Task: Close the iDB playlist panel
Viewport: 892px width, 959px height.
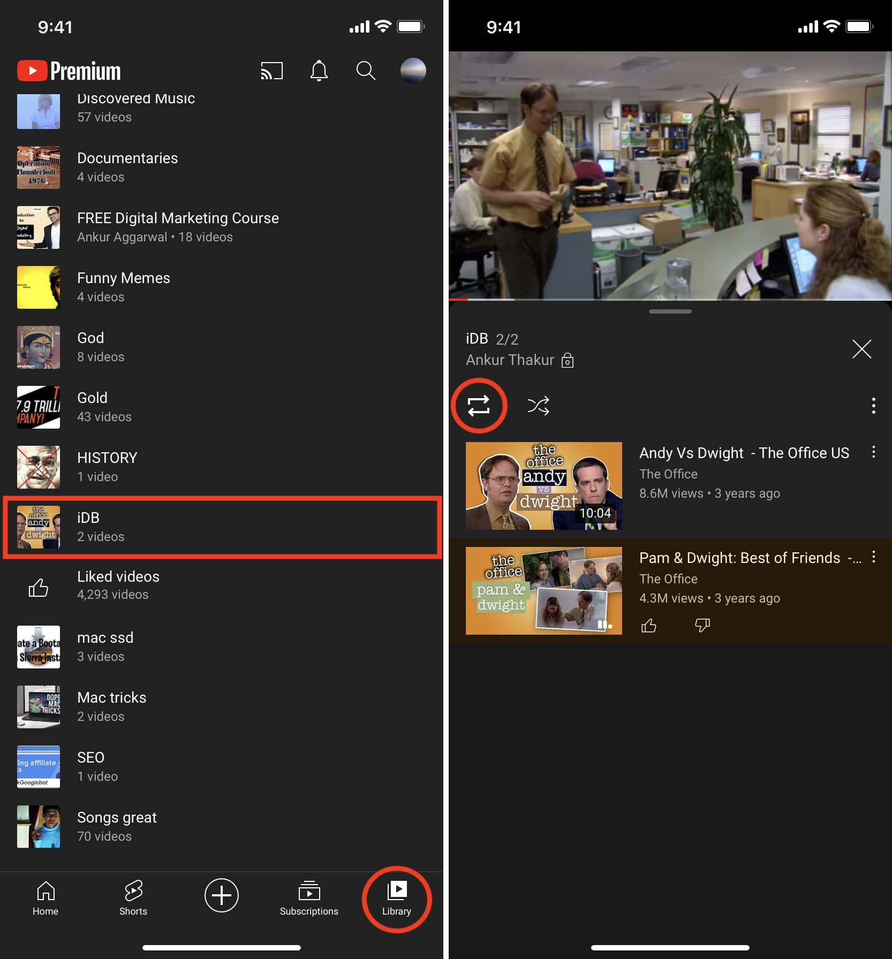Action: (x=861, y=349)
